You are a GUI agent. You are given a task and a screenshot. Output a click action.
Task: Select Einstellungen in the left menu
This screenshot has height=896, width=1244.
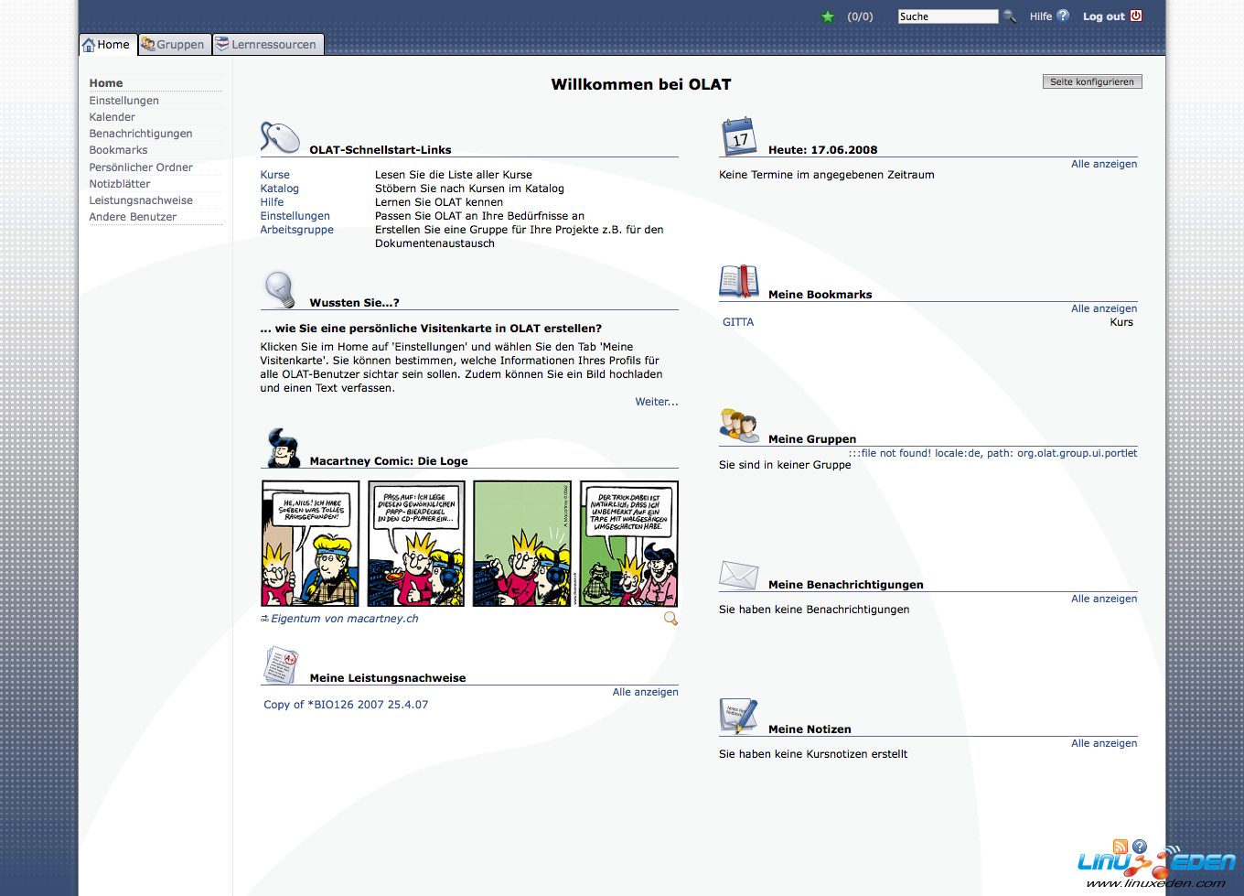click(x=124, y=101)
